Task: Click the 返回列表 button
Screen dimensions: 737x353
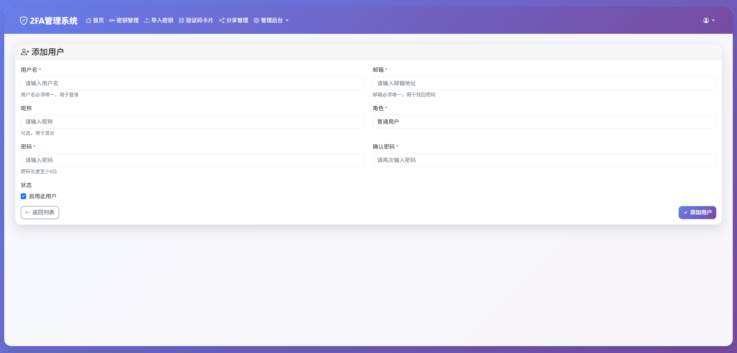Action: tap(40, 212)
